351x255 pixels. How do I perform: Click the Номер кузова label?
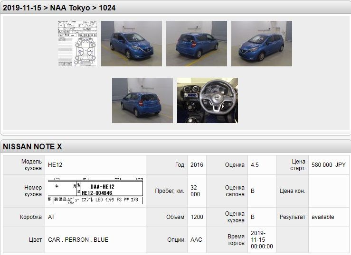point(33,191)
